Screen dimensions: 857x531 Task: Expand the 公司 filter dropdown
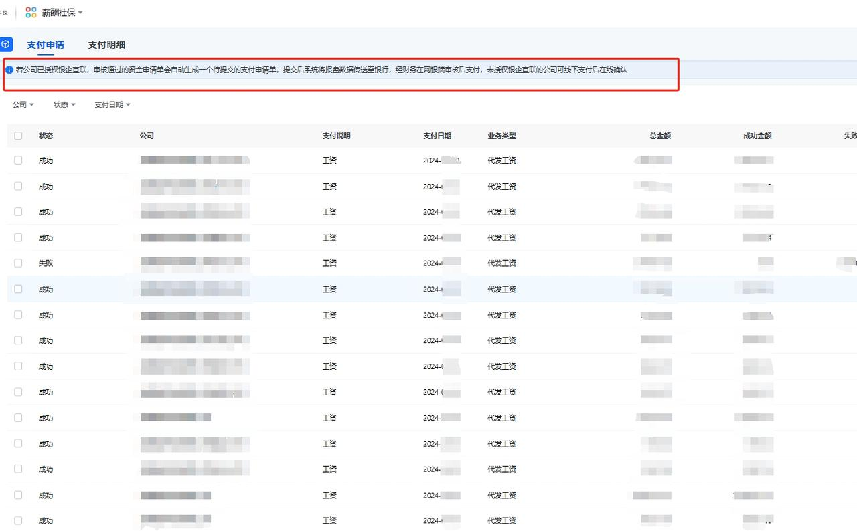tap(23, 105)
